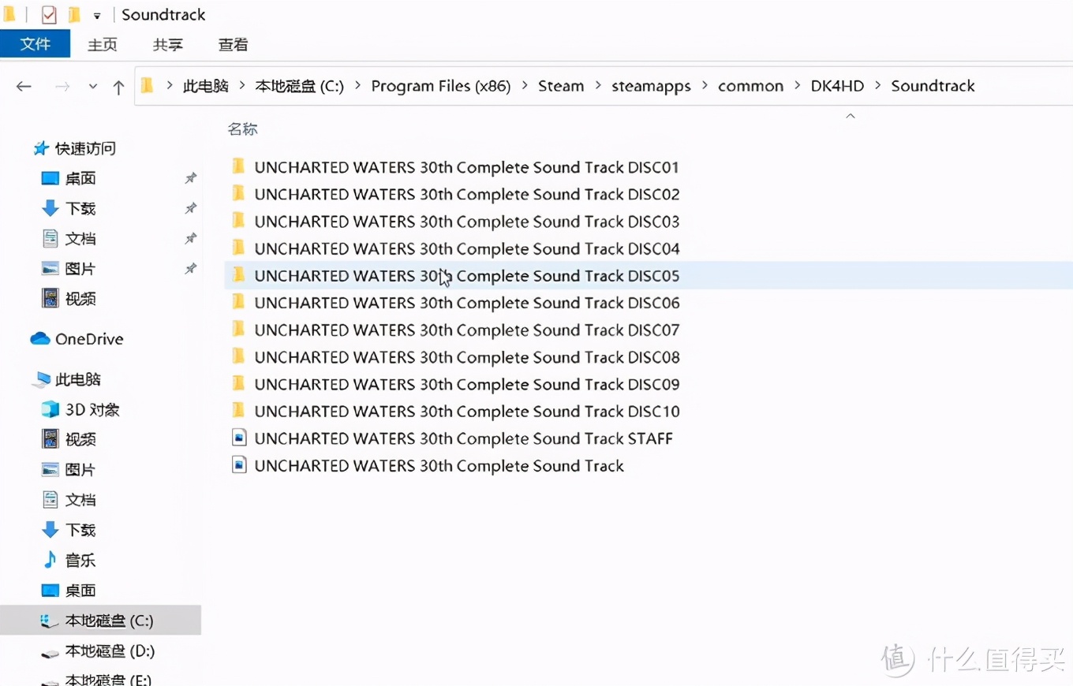Switch to the 主页 ribbon tab
This screenshot has height=686, width=1073.
103,45
